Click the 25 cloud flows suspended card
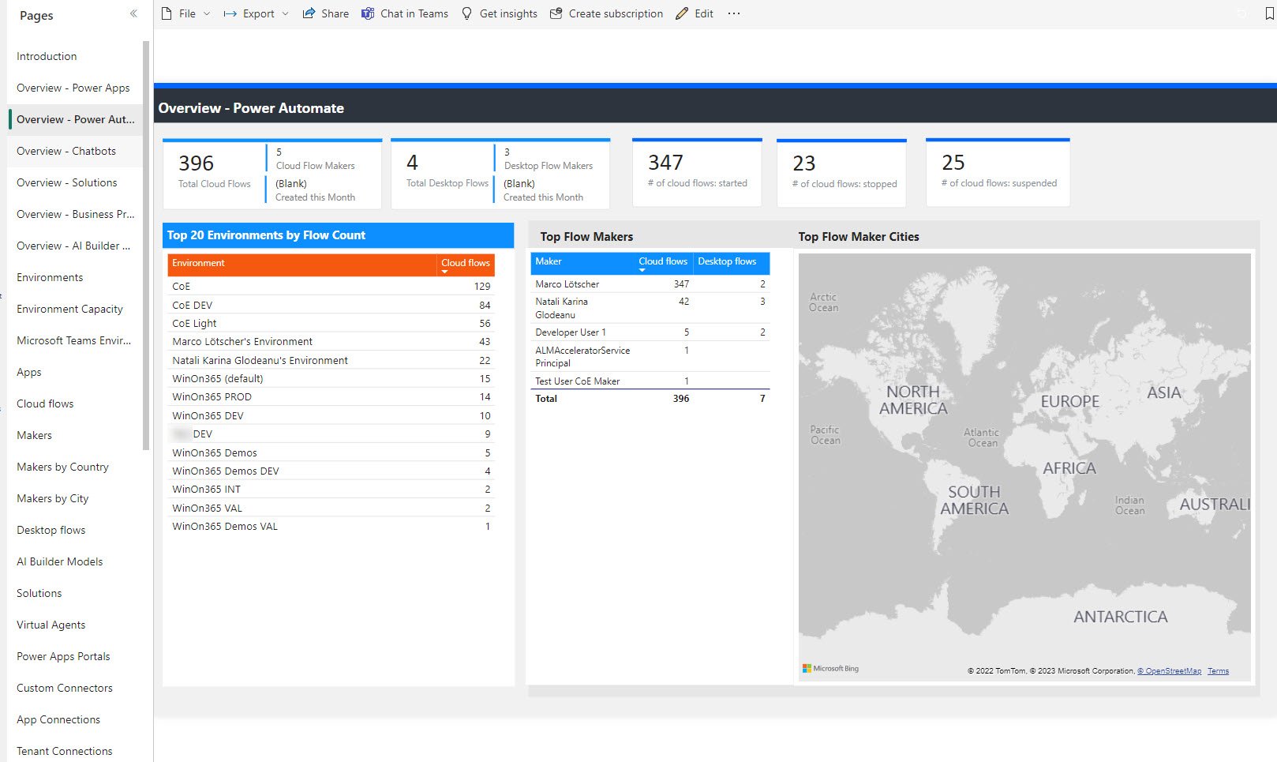Image resolution: width=1277 pixels, height=762 pixels. [998, 173]
